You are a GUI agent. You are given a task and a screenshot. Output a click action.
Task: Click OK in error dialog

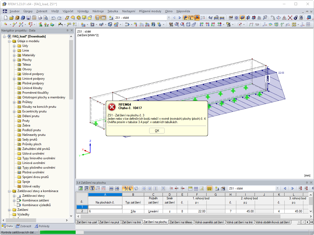pos(157,131)
